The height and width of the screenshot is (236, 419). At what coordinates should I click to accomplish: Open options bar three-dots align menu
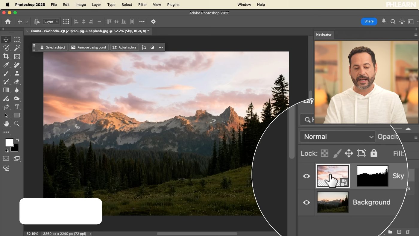coord(142,22)
